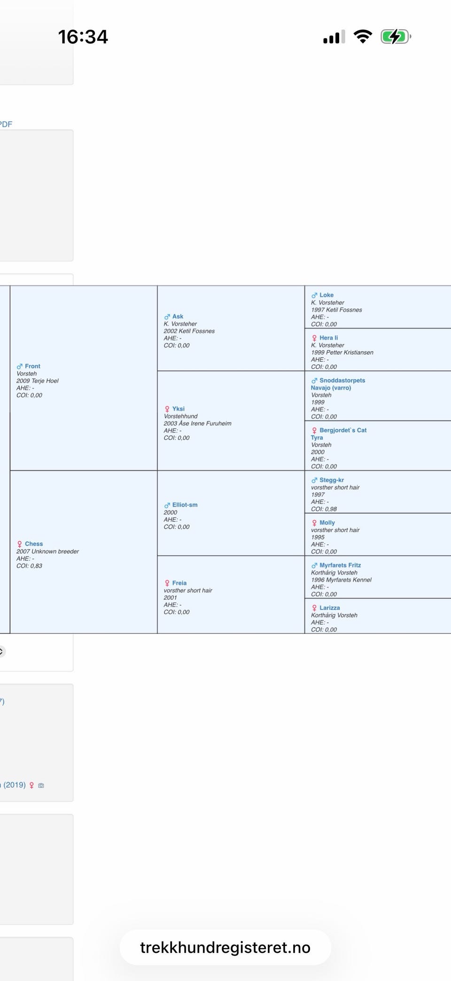
Task: Open the Freia dog link
Action: (179, 583)
